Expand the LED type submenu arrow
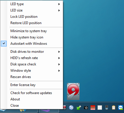This screenshot has height=113, width=124. [x=59, y=4]
